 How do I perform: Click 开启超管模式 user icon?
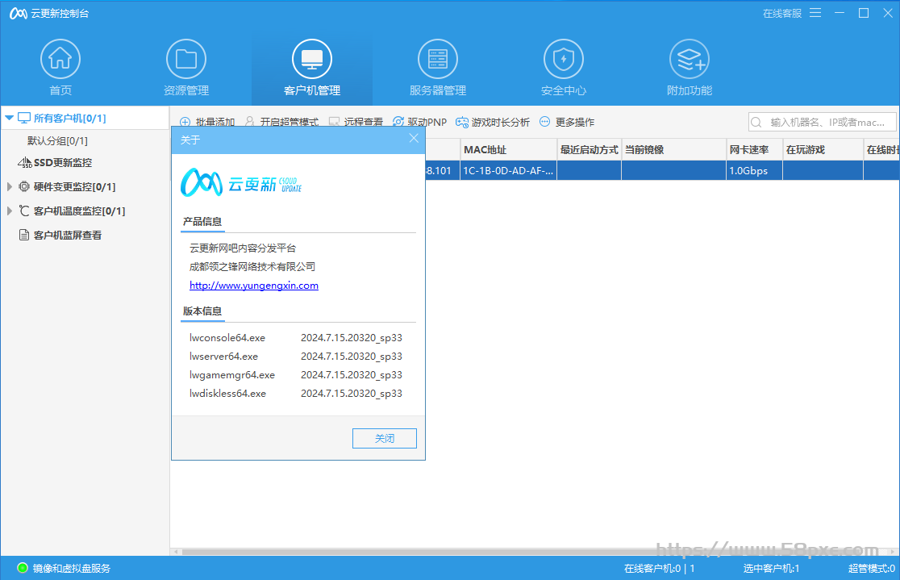(x=250, y=122)
